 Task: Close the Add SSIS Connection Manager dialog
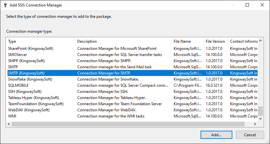click(x=262, y=5)
